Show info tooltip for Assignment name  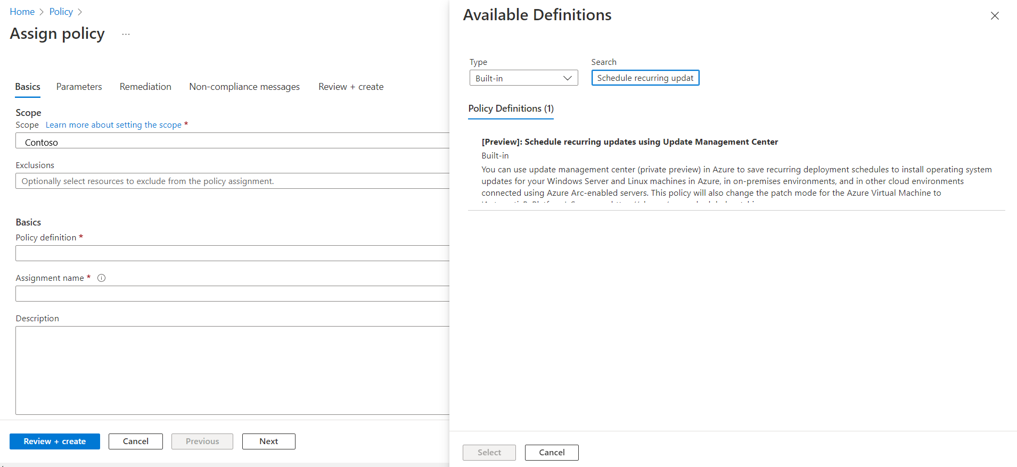click(101, 278)
